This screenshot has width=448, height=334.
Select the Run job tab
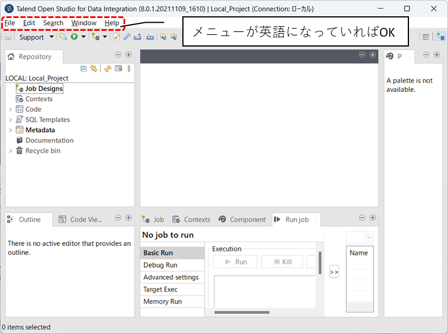pyautogui.click(x=297, y=219)
